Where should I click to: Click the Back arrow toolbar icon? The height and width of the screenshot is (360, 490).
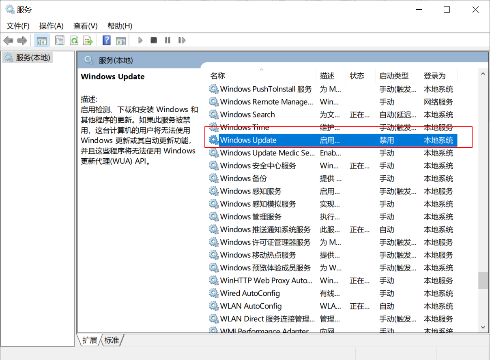(9, 40)
